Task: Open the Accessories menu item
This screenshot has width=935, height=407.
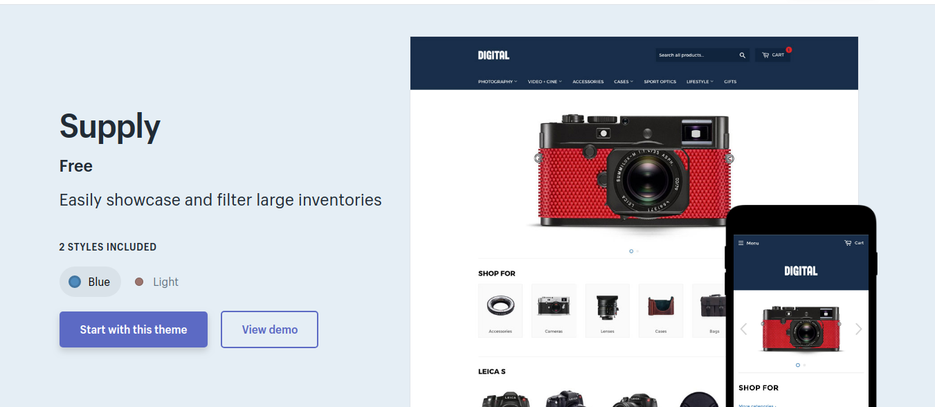Action: [588, 82]
